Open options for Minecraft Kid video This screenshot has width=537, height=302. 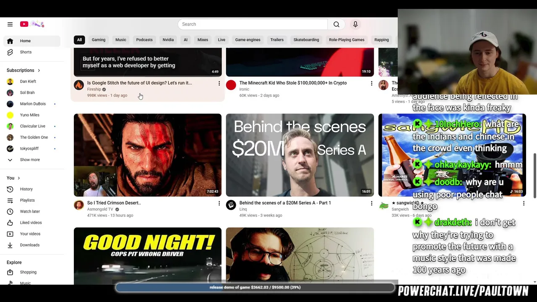coord(371,83)
